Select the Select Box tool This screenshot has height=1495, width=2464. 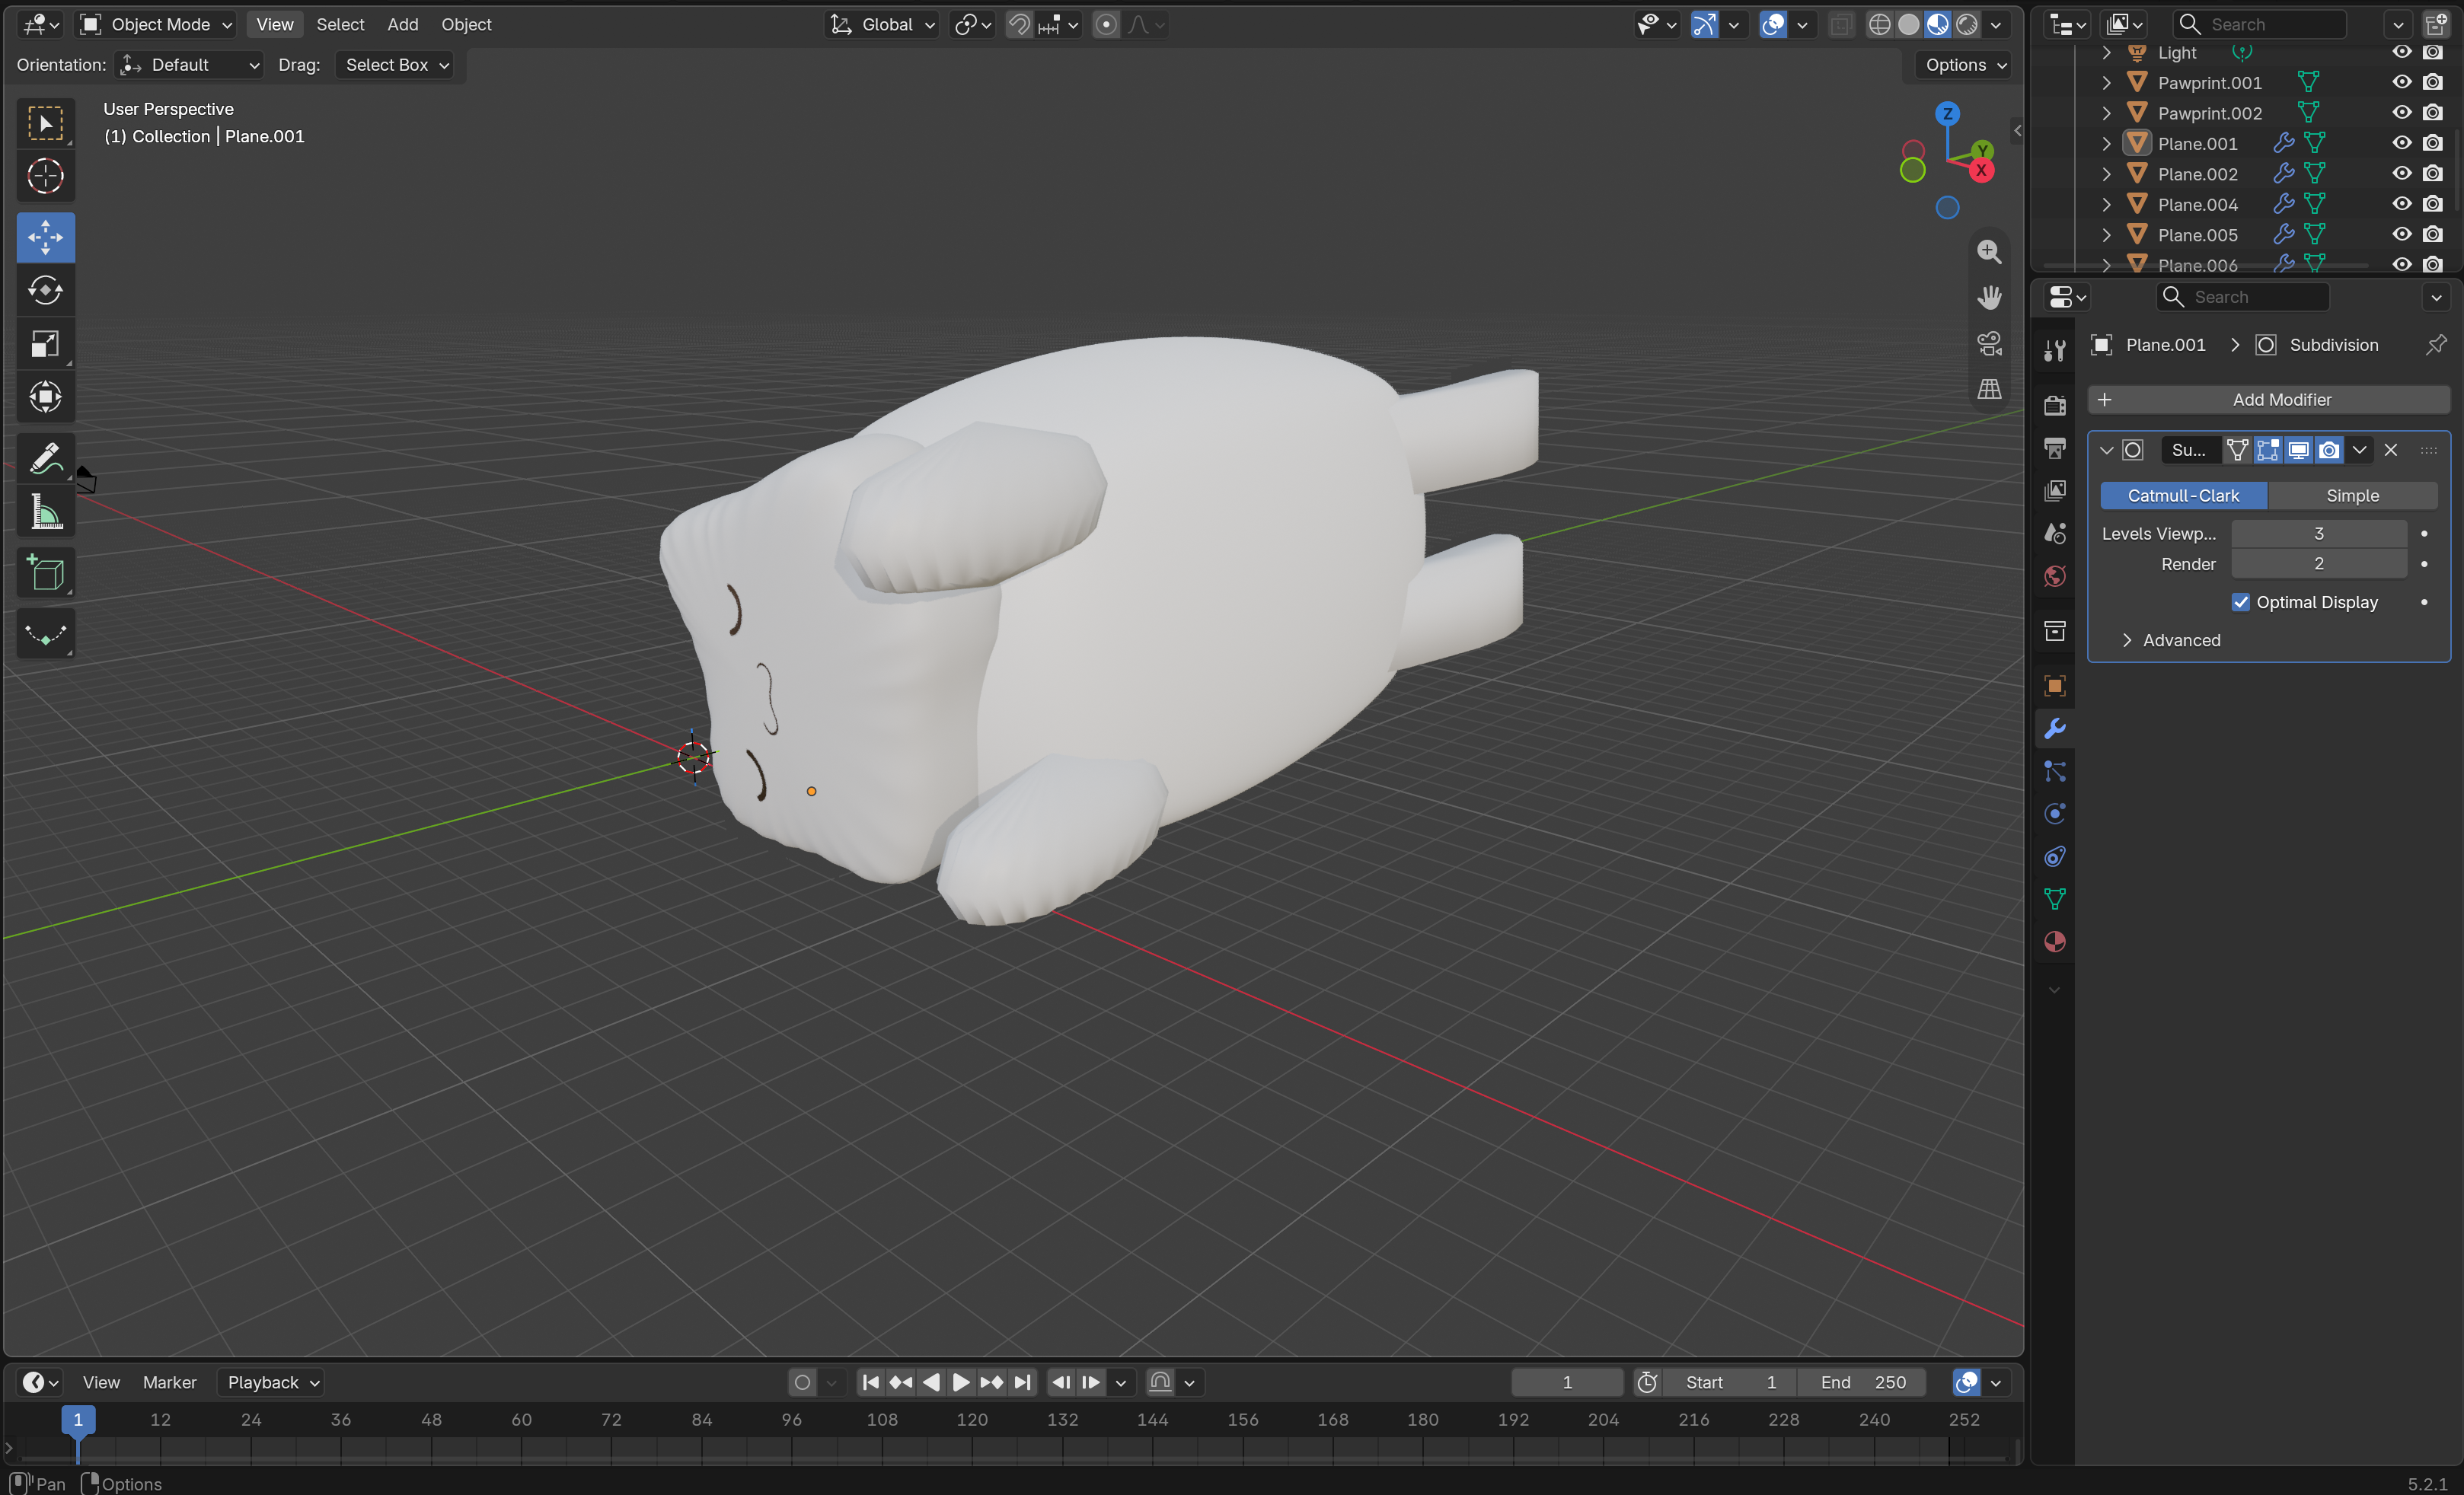point(45,123)
